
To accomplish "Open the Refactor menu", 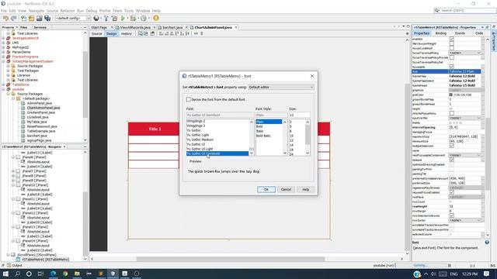I will pos(68,11).
